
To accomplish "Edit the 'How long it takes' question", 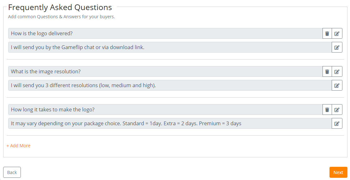I will (337, 110).
